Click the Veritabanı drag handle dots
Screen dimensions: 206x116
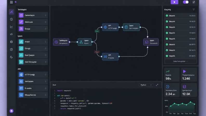(45, 81)
